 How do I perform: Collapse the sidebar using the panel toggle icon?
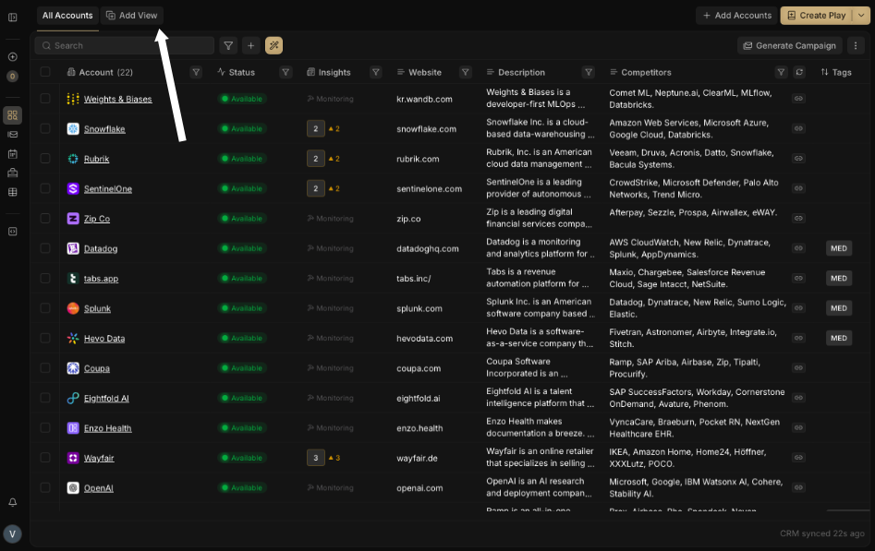point(12,17)
